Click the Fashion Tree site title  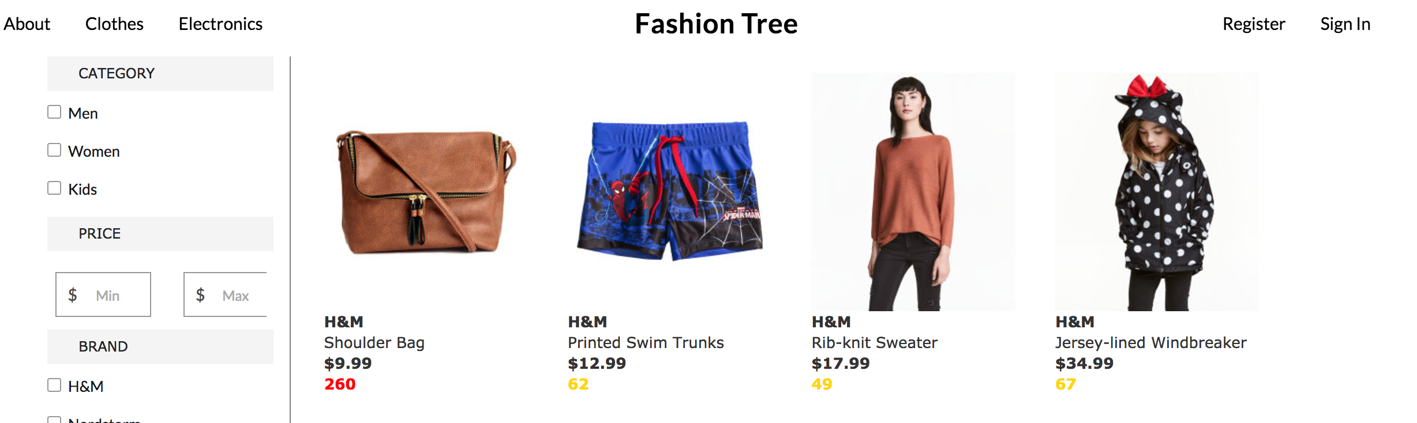(x=716, y=24)
